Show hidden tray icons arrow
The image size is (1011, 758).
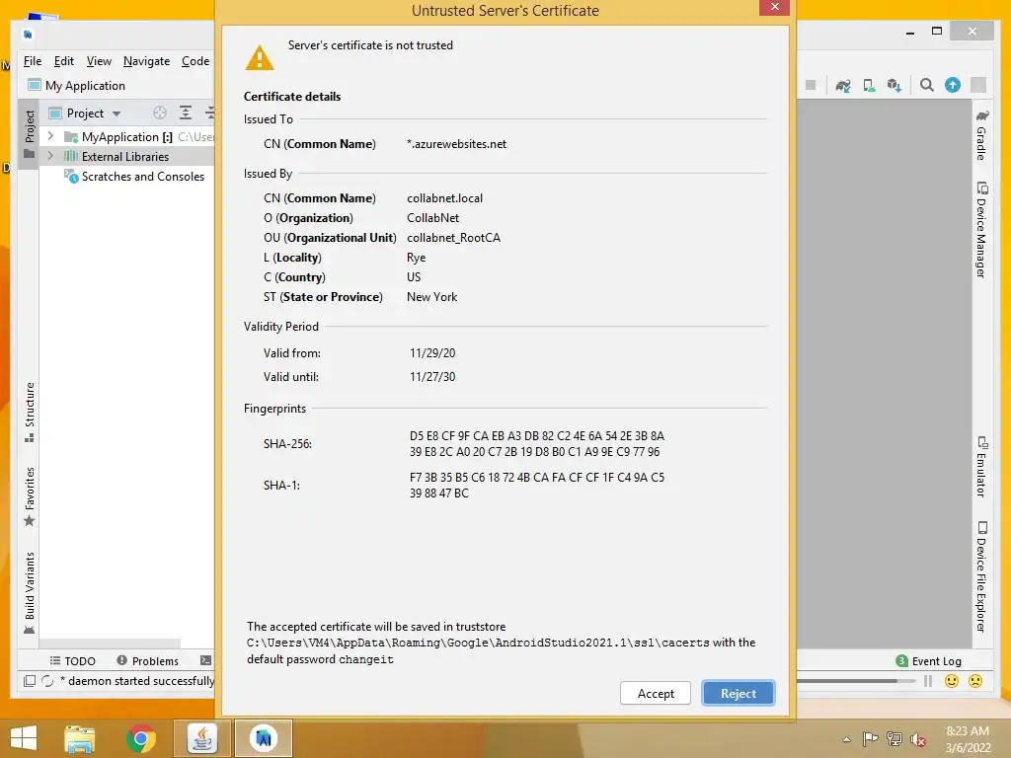pos(846,739)
